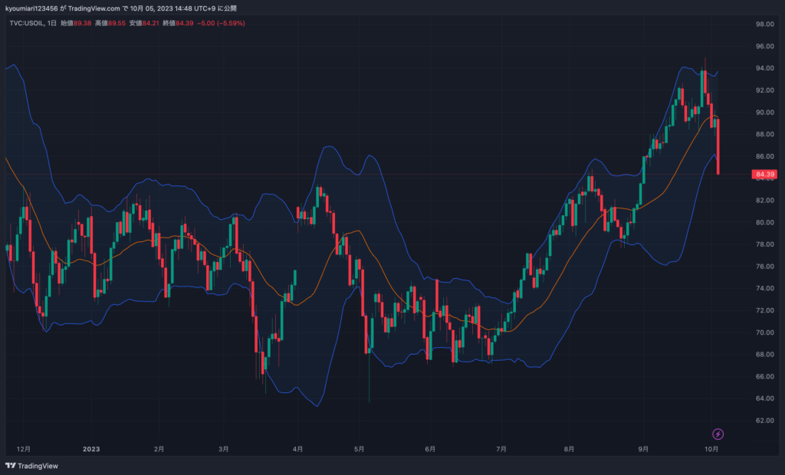Select the TVC:USOIL symbol label
The image size is (785, 475).
pyautogui.click(x=26, y=23)
